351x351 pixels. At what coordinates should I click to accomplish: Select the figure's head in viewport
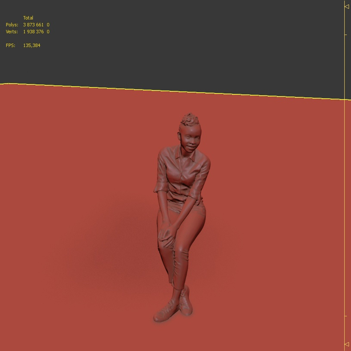tap(189, 136)
